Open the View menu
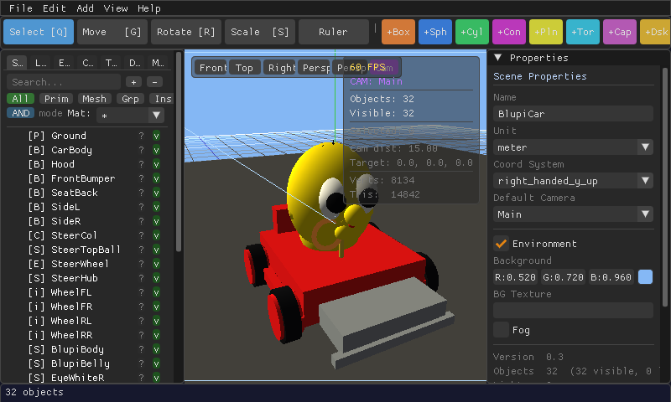Image resolution: width=671 pixels, height=402 pixels. click(x=116, y=8)
